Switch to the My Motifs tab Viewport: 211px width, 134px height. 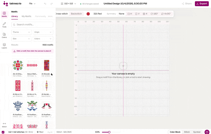(x=26, y=16)
